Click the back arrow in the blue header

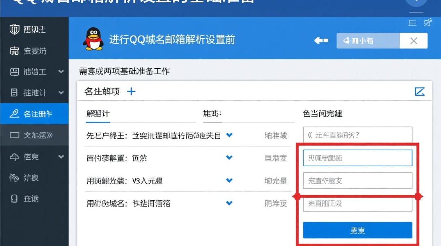320,40
